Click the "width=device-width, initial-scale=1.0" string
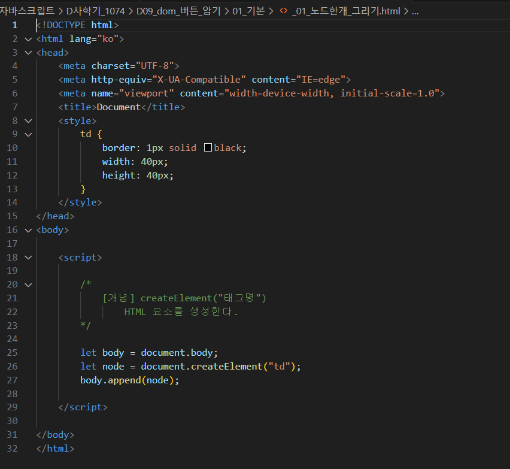This screenshot has height=469, width=510. pos(332,93)
